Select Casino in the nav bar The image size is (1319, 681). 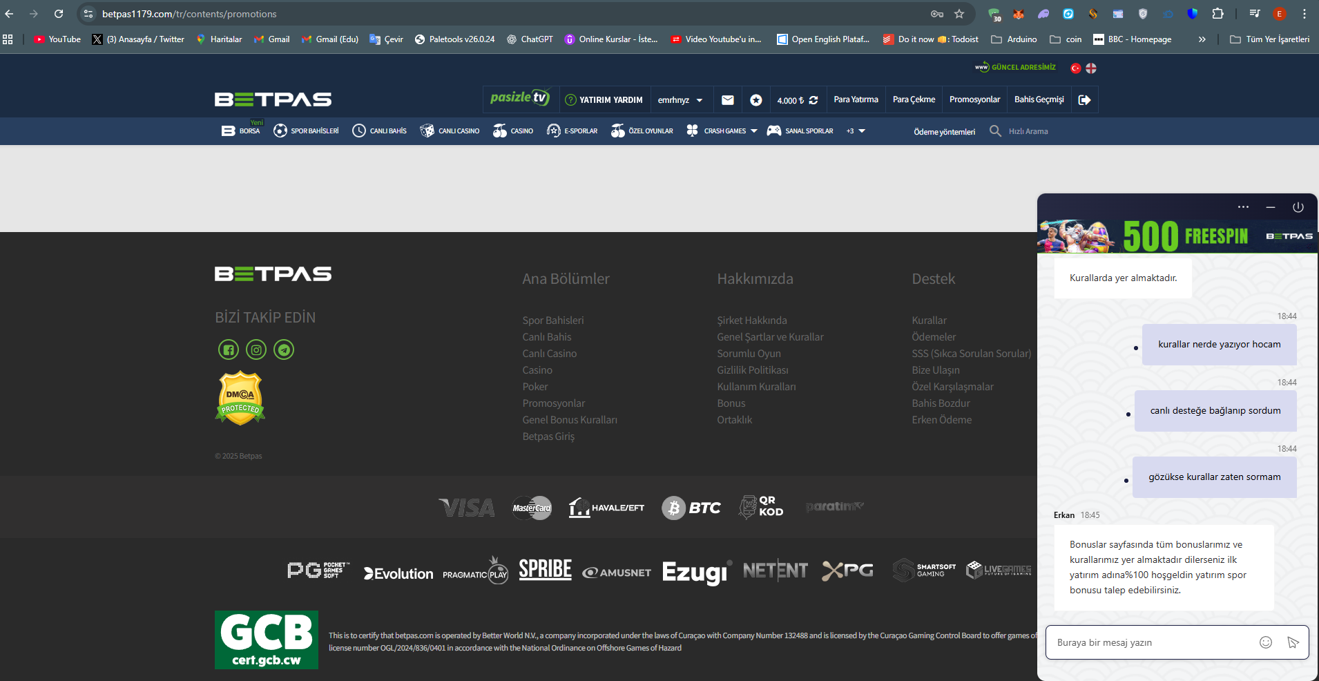click(513, 131)
